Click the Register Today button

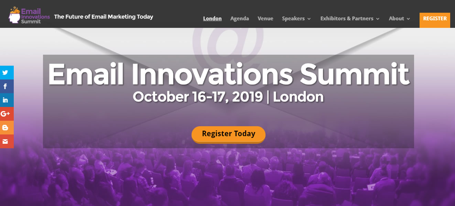click(x=228, y=134)
